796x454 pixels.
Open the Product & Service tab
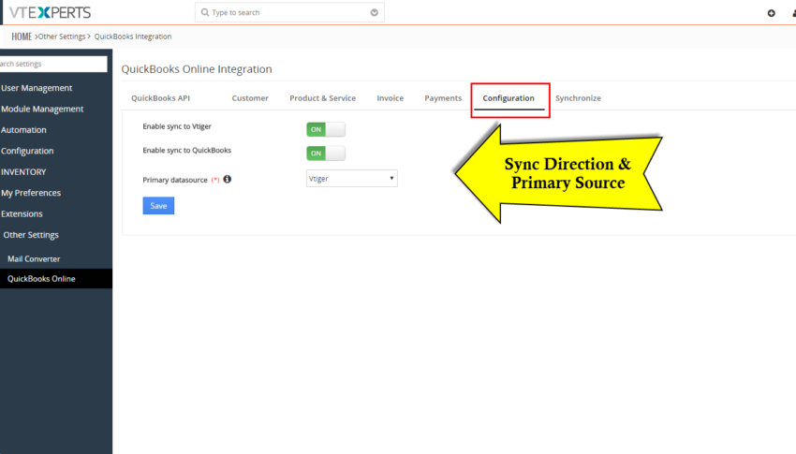pos(323,98)
